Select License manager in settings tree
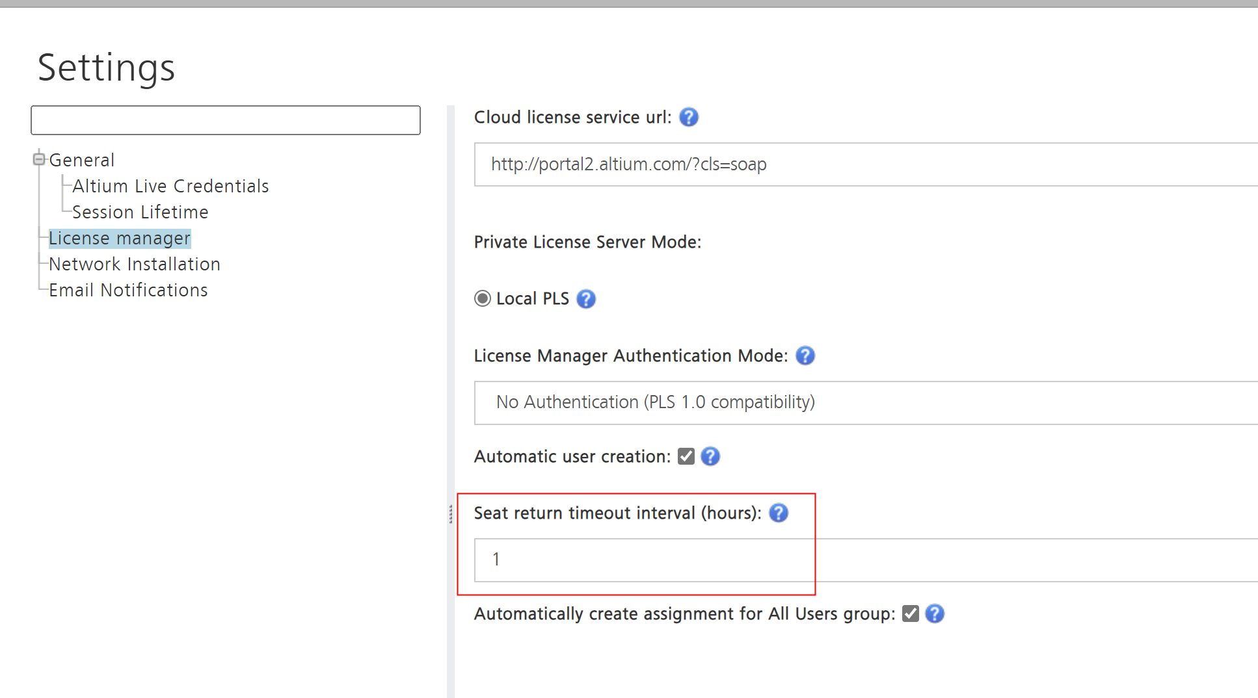The image size is (1258, 698). 120,239
